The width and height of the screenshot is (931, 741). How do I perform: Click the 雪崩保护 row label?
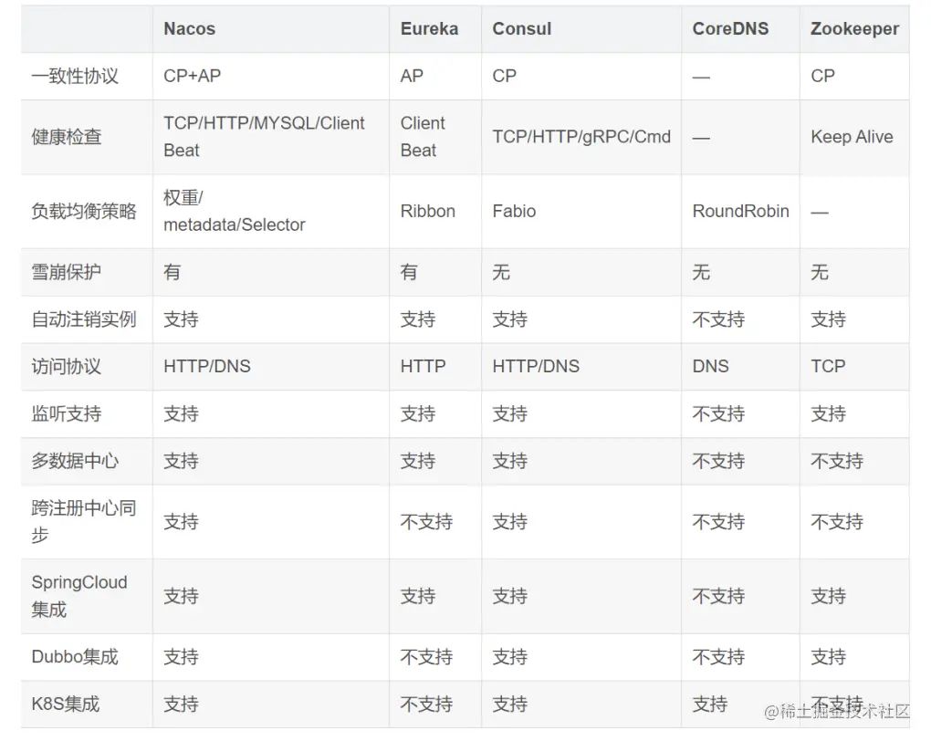pyautogui.click(x=67, y=272)
